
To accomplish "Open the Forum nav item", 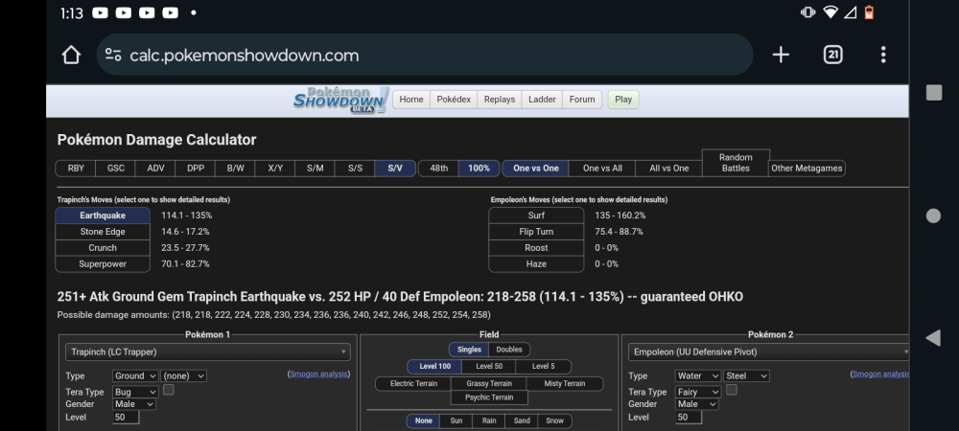I will [582, 100].
